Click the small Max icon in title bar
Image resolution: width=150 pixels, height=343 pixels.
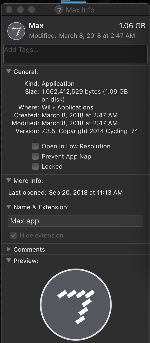coord(59,10)
